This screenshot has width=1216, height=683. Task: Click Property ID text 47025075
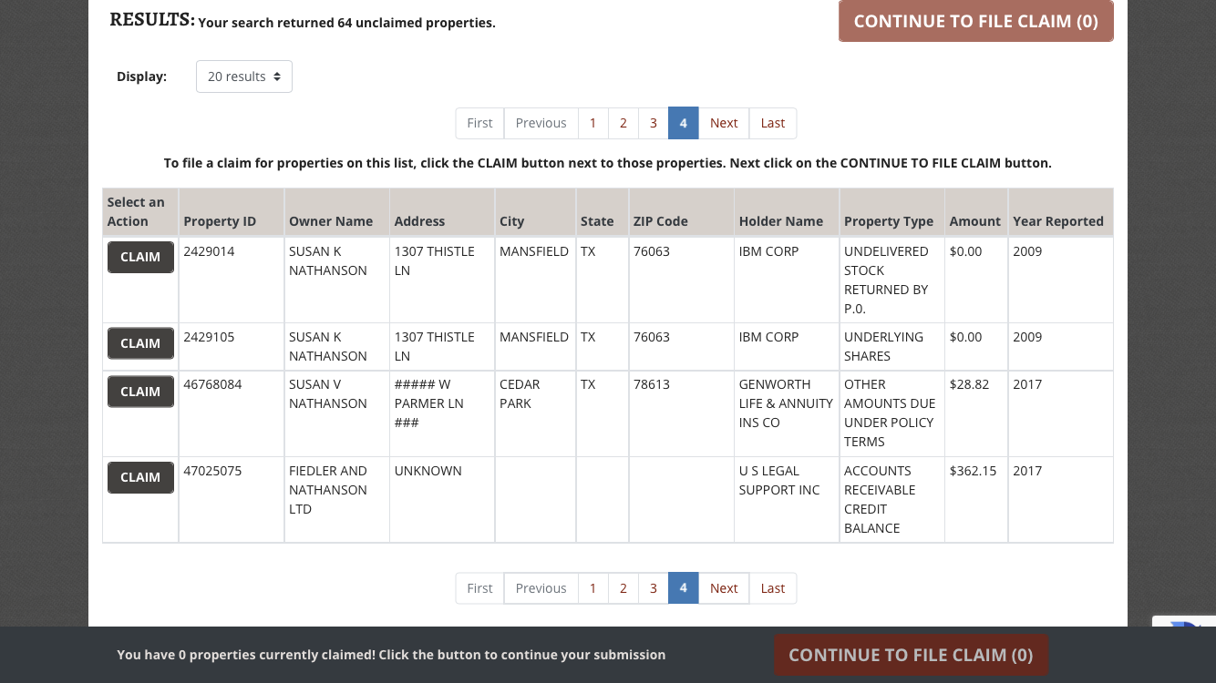pyautogui.click(x=211, y=471)
